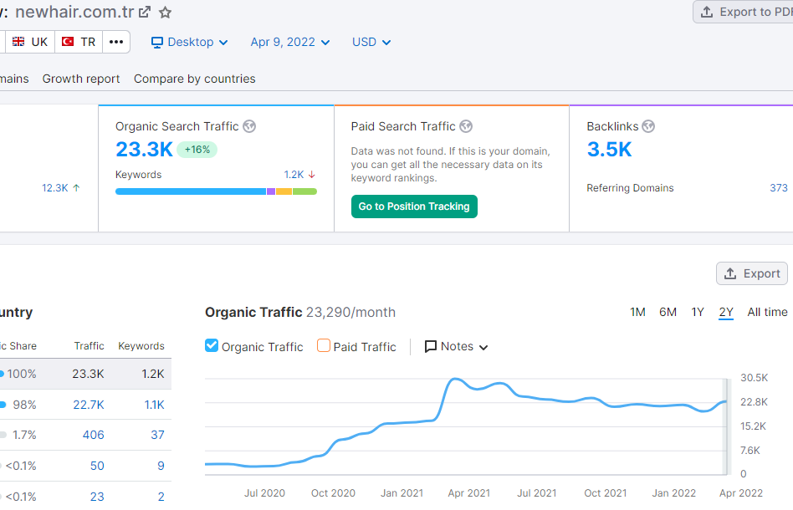Enable the Paid Traffic checkbox
Viewport: 793px width, 510px height.
(324, 345)
